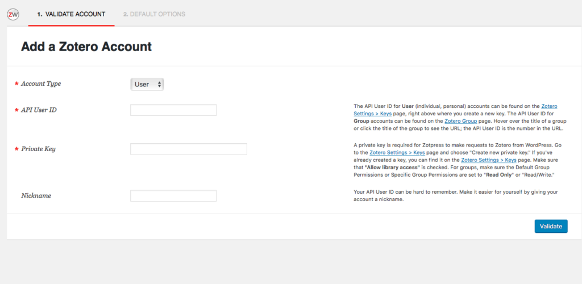This screenshot has height=284, width=582.
Task: Switch to the Validate Account tab
Action: click(71, 14)
